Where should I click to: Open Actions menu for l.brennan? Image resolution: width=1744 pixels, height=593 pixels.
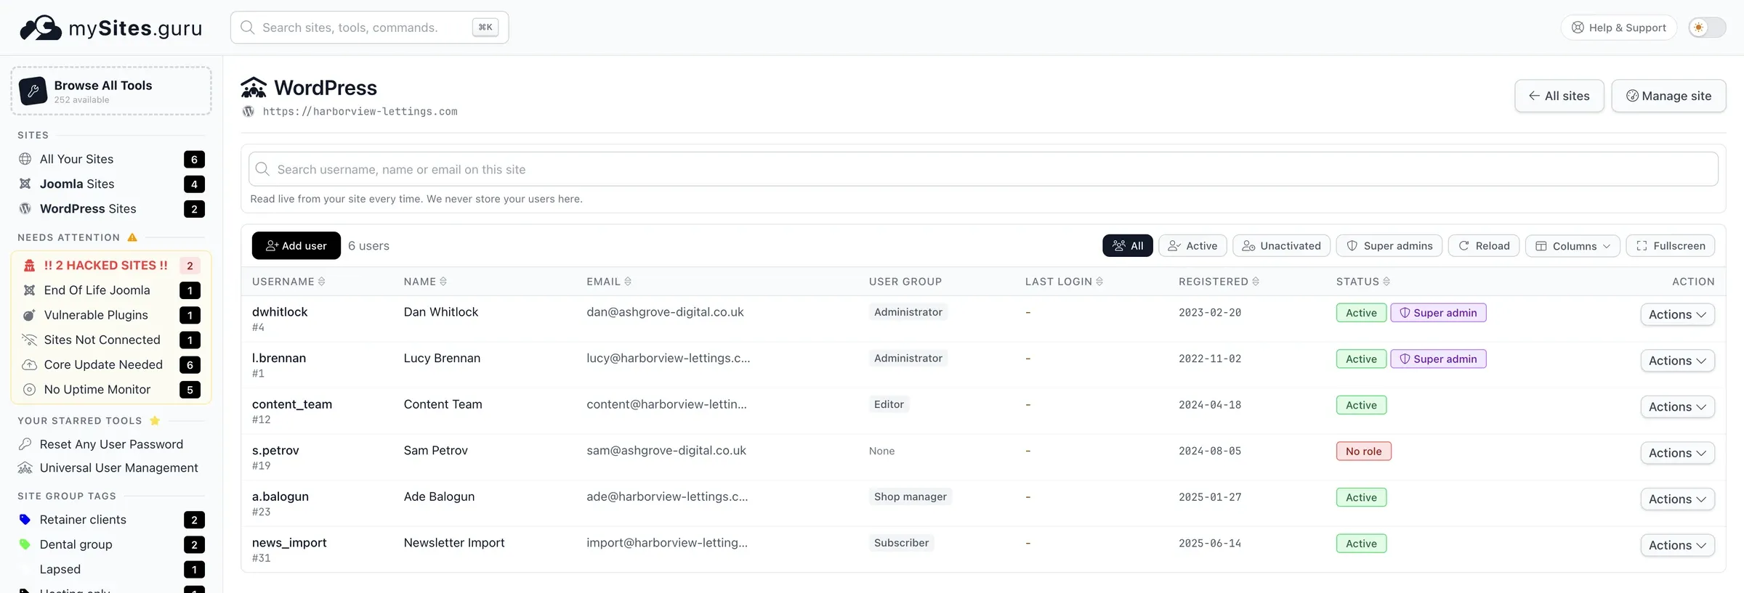point(1677,361)
